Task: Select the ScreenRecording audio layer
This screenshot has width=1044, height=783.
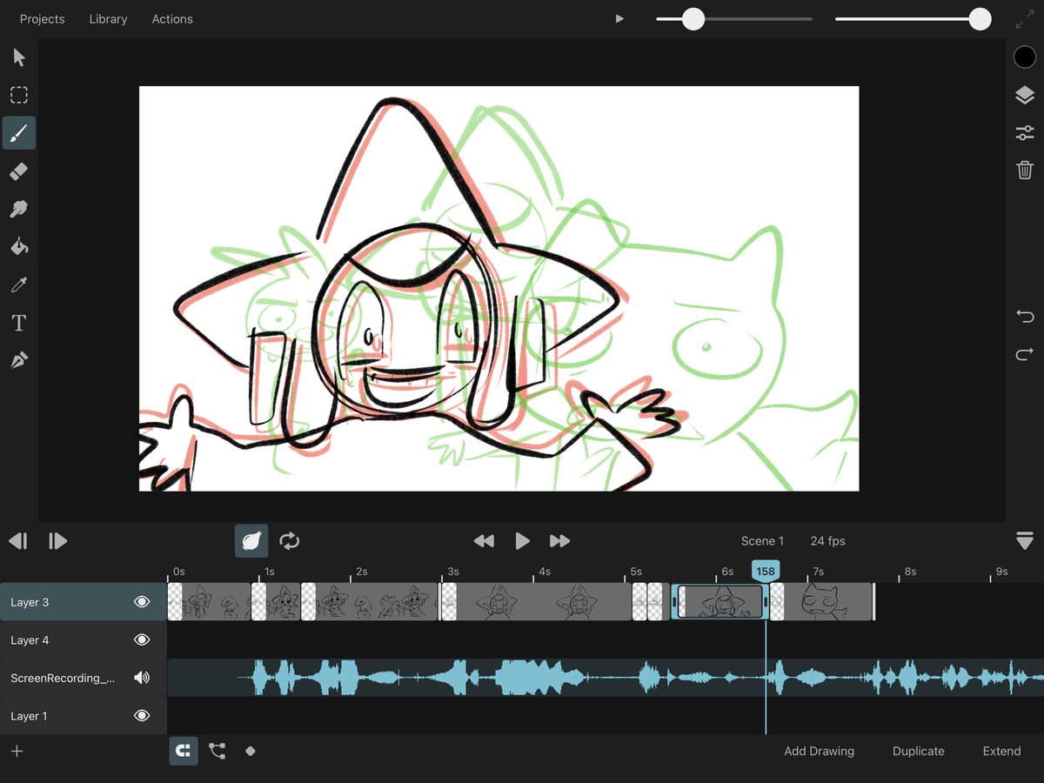Action: 84,678
